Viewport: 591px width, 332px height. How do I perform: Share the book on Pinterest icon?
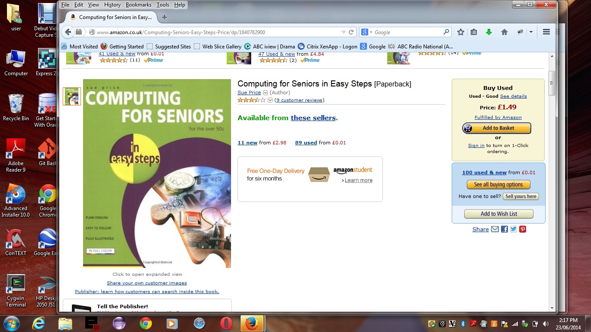tap(523, 229)
